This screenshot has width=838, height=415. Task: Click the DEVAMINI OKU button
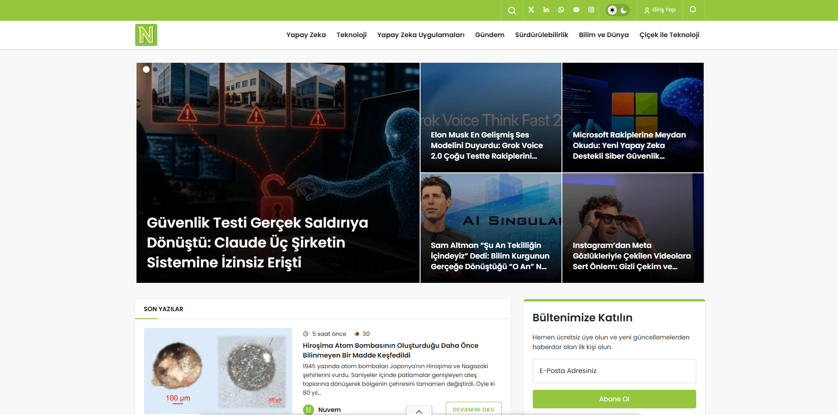[x=474, y=409]
